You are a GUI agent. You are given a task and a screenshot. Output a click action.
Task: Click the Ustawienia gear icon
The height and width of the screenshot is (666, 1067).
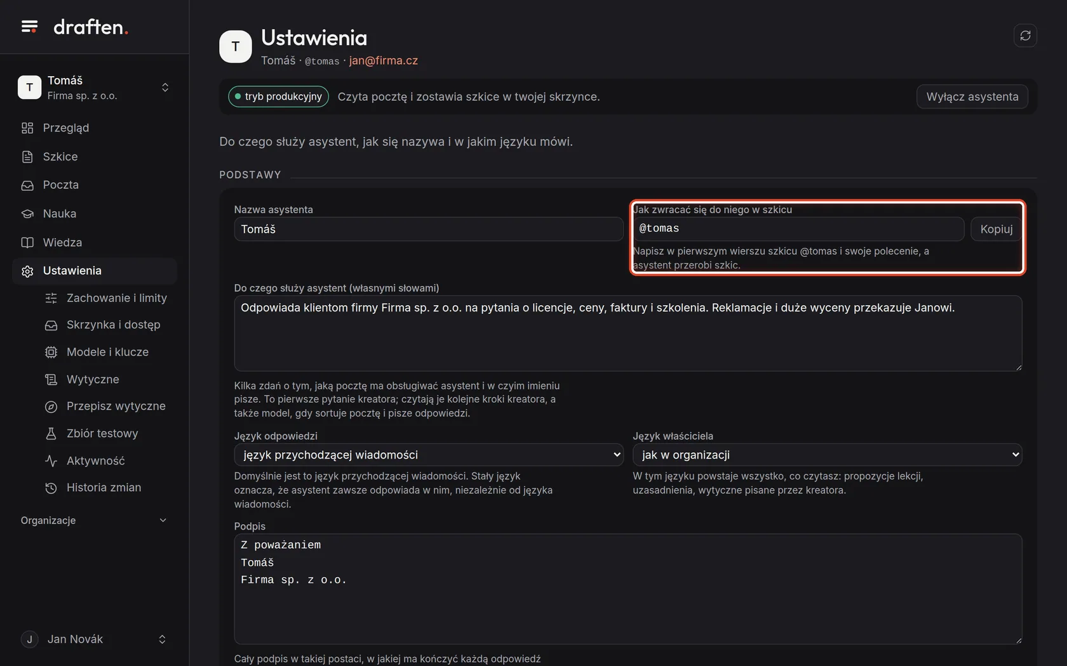coord(27,271)
